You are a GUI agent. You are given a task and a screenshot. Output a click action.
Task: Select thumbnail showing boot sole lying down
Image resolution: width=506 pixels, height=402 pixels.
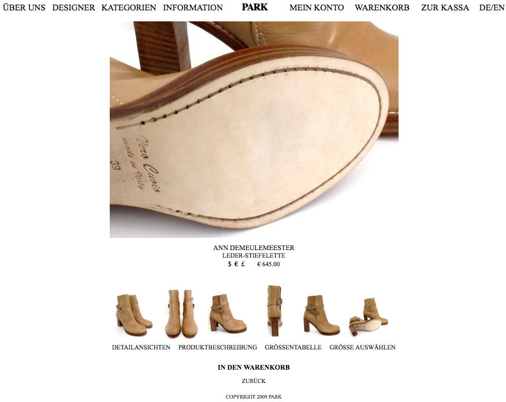pos(369,317)
